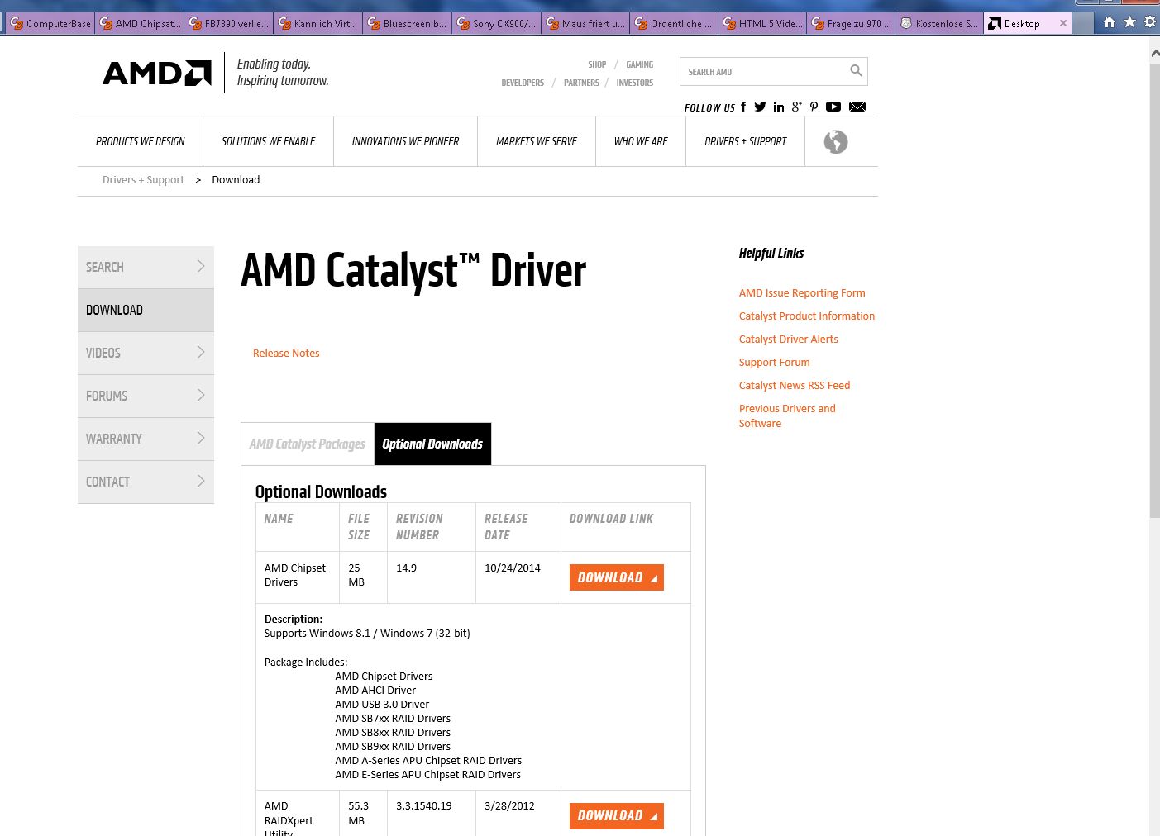Close the Desktop browser tab
Viewport: 1160px width, 836px height.
coord(1063,23)
